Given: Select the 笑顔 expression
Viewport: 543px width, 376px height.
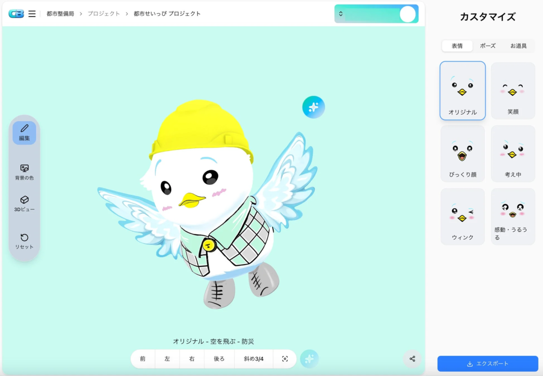Looking at the screenshot, I should (512, 90).
